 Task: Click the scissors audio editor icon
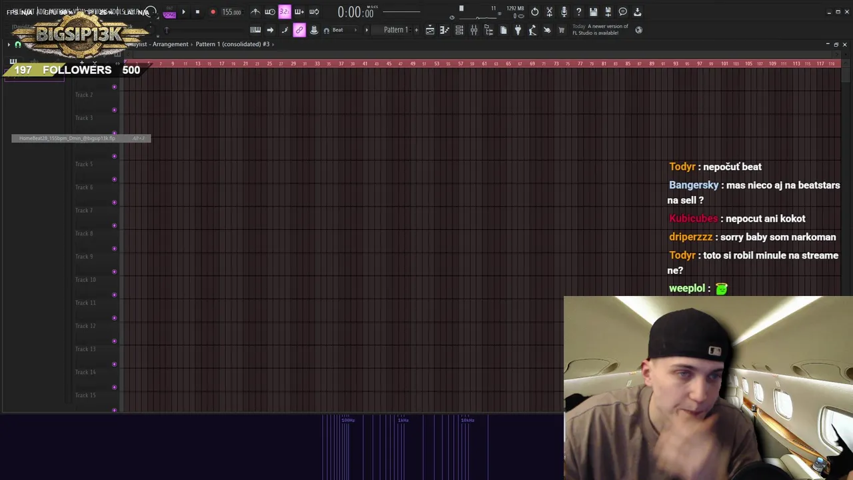click(549, 12)
